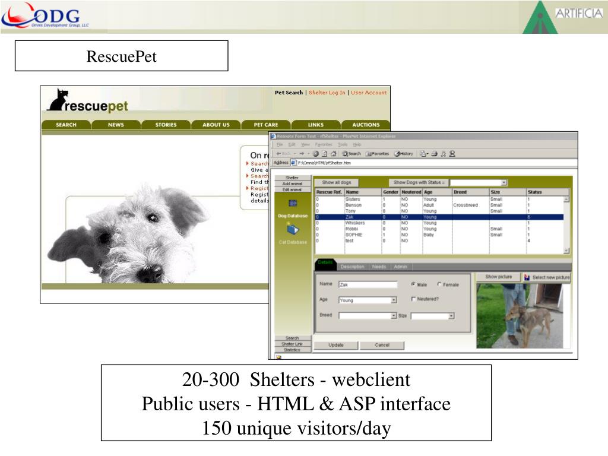
Task: Open the PET CARE tab on rescuepet
Action: click(266, 125)
